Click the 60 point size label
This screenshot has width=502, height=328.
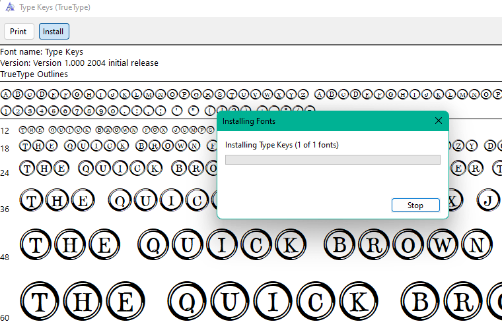(x=5, y=317)
